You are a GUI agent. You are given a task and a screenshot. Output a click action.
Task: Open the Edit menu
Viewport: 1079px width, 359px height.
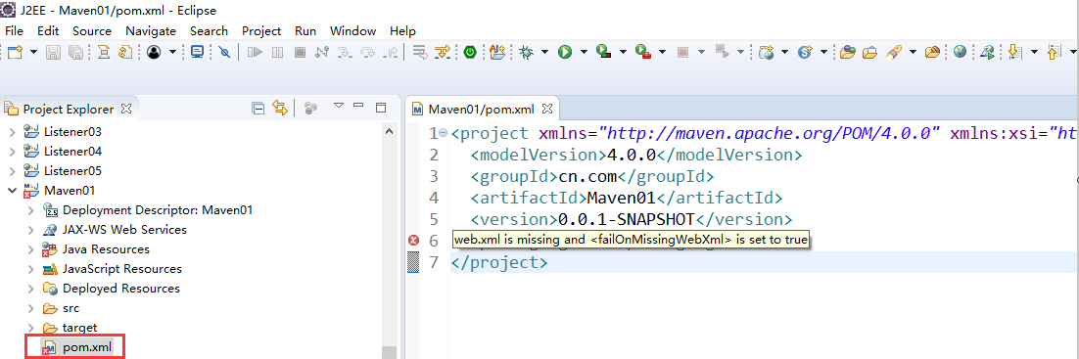click(x=48, y=31)
